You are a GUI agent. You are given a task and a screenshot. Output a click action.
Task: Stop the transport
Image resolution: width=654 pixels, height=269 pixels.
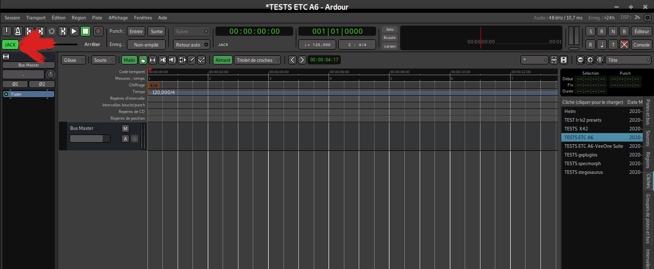coord(85,31)
